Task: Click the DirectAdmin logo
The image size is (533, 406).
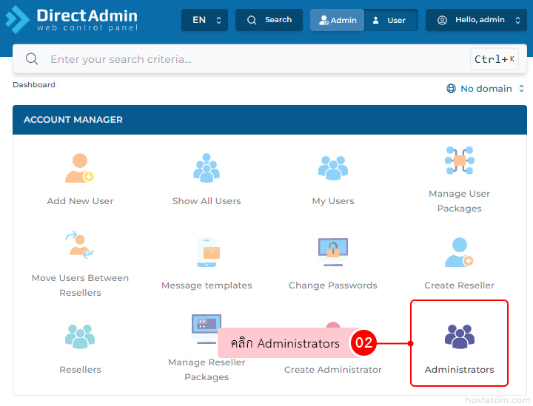Action: tap(72, 20)
